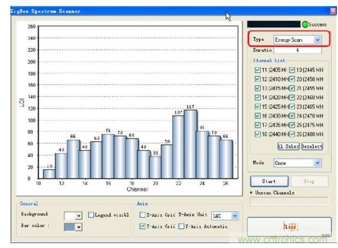Click the Duration input field
Screen dimensions: 338x248
point(297,50)
